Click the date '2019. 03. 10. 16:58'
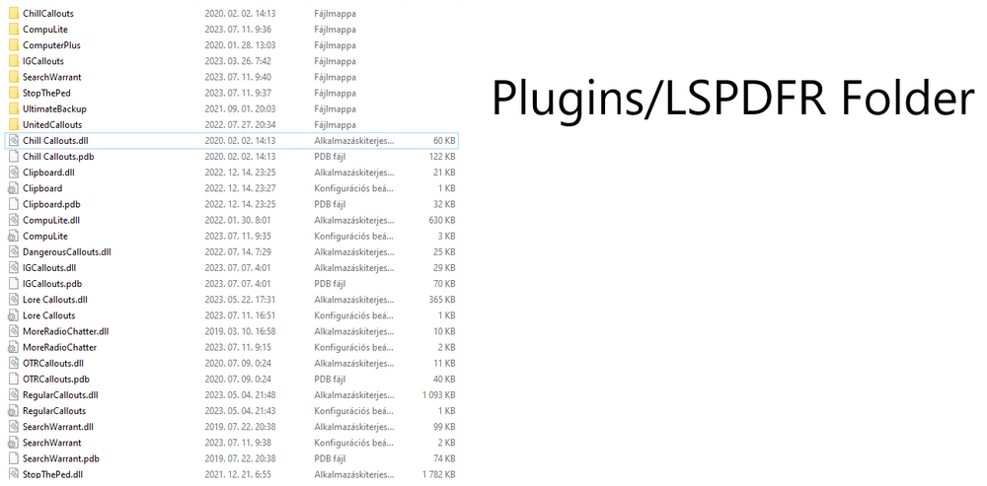This screenshot has height=486, width=987. pyautogui.click(x=240, y=331)
